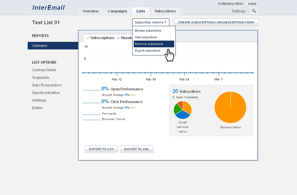
Task: Open Auto Responders list option
Action: pyautogui.click(x=47, y=85)
